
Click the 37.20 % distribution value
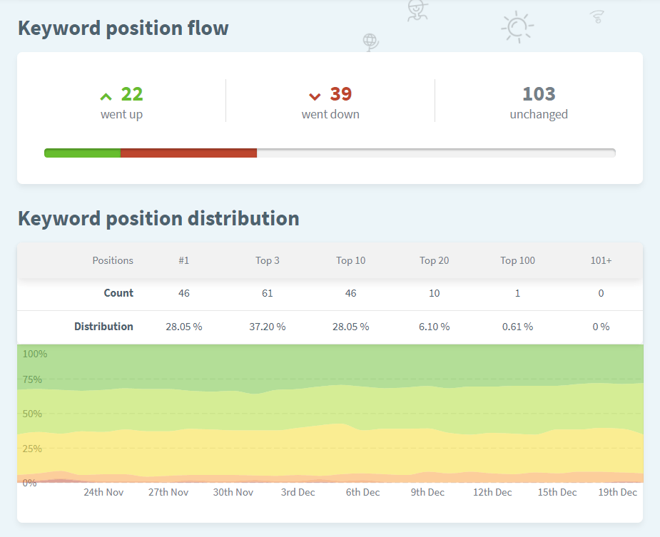point(268,327)
